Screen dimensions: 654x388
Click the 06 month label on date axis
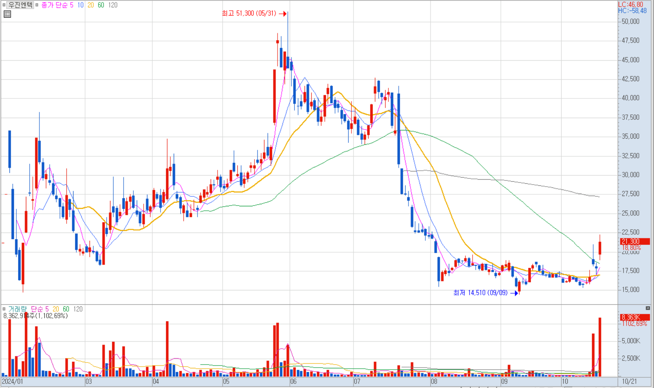point(293,381)
